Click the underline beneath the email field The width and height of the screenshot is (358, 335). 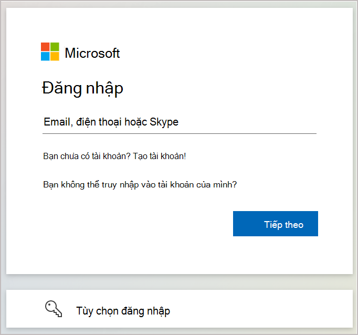pos(180,133)
